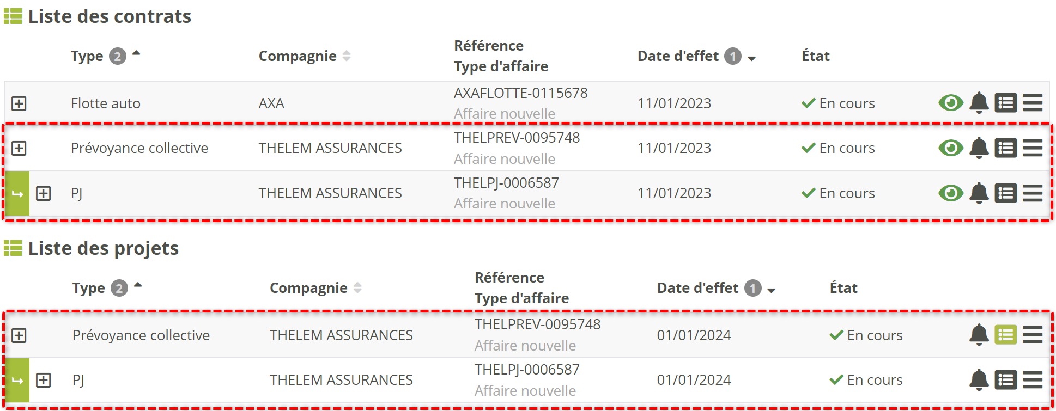The height and width of the screenshot is (411, 1056).
Task: Open hamburger menu on Prévoyance collective project row
Action: click(1032, 335)
